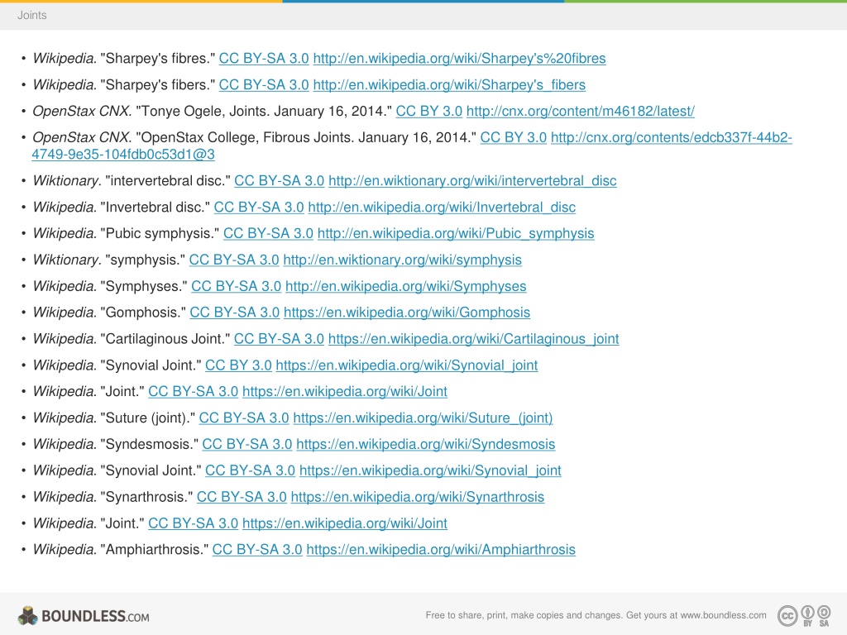This screenshot has width=847, height=635.
Task: Click the BY attribution badge icon
Action: [807, 615]
